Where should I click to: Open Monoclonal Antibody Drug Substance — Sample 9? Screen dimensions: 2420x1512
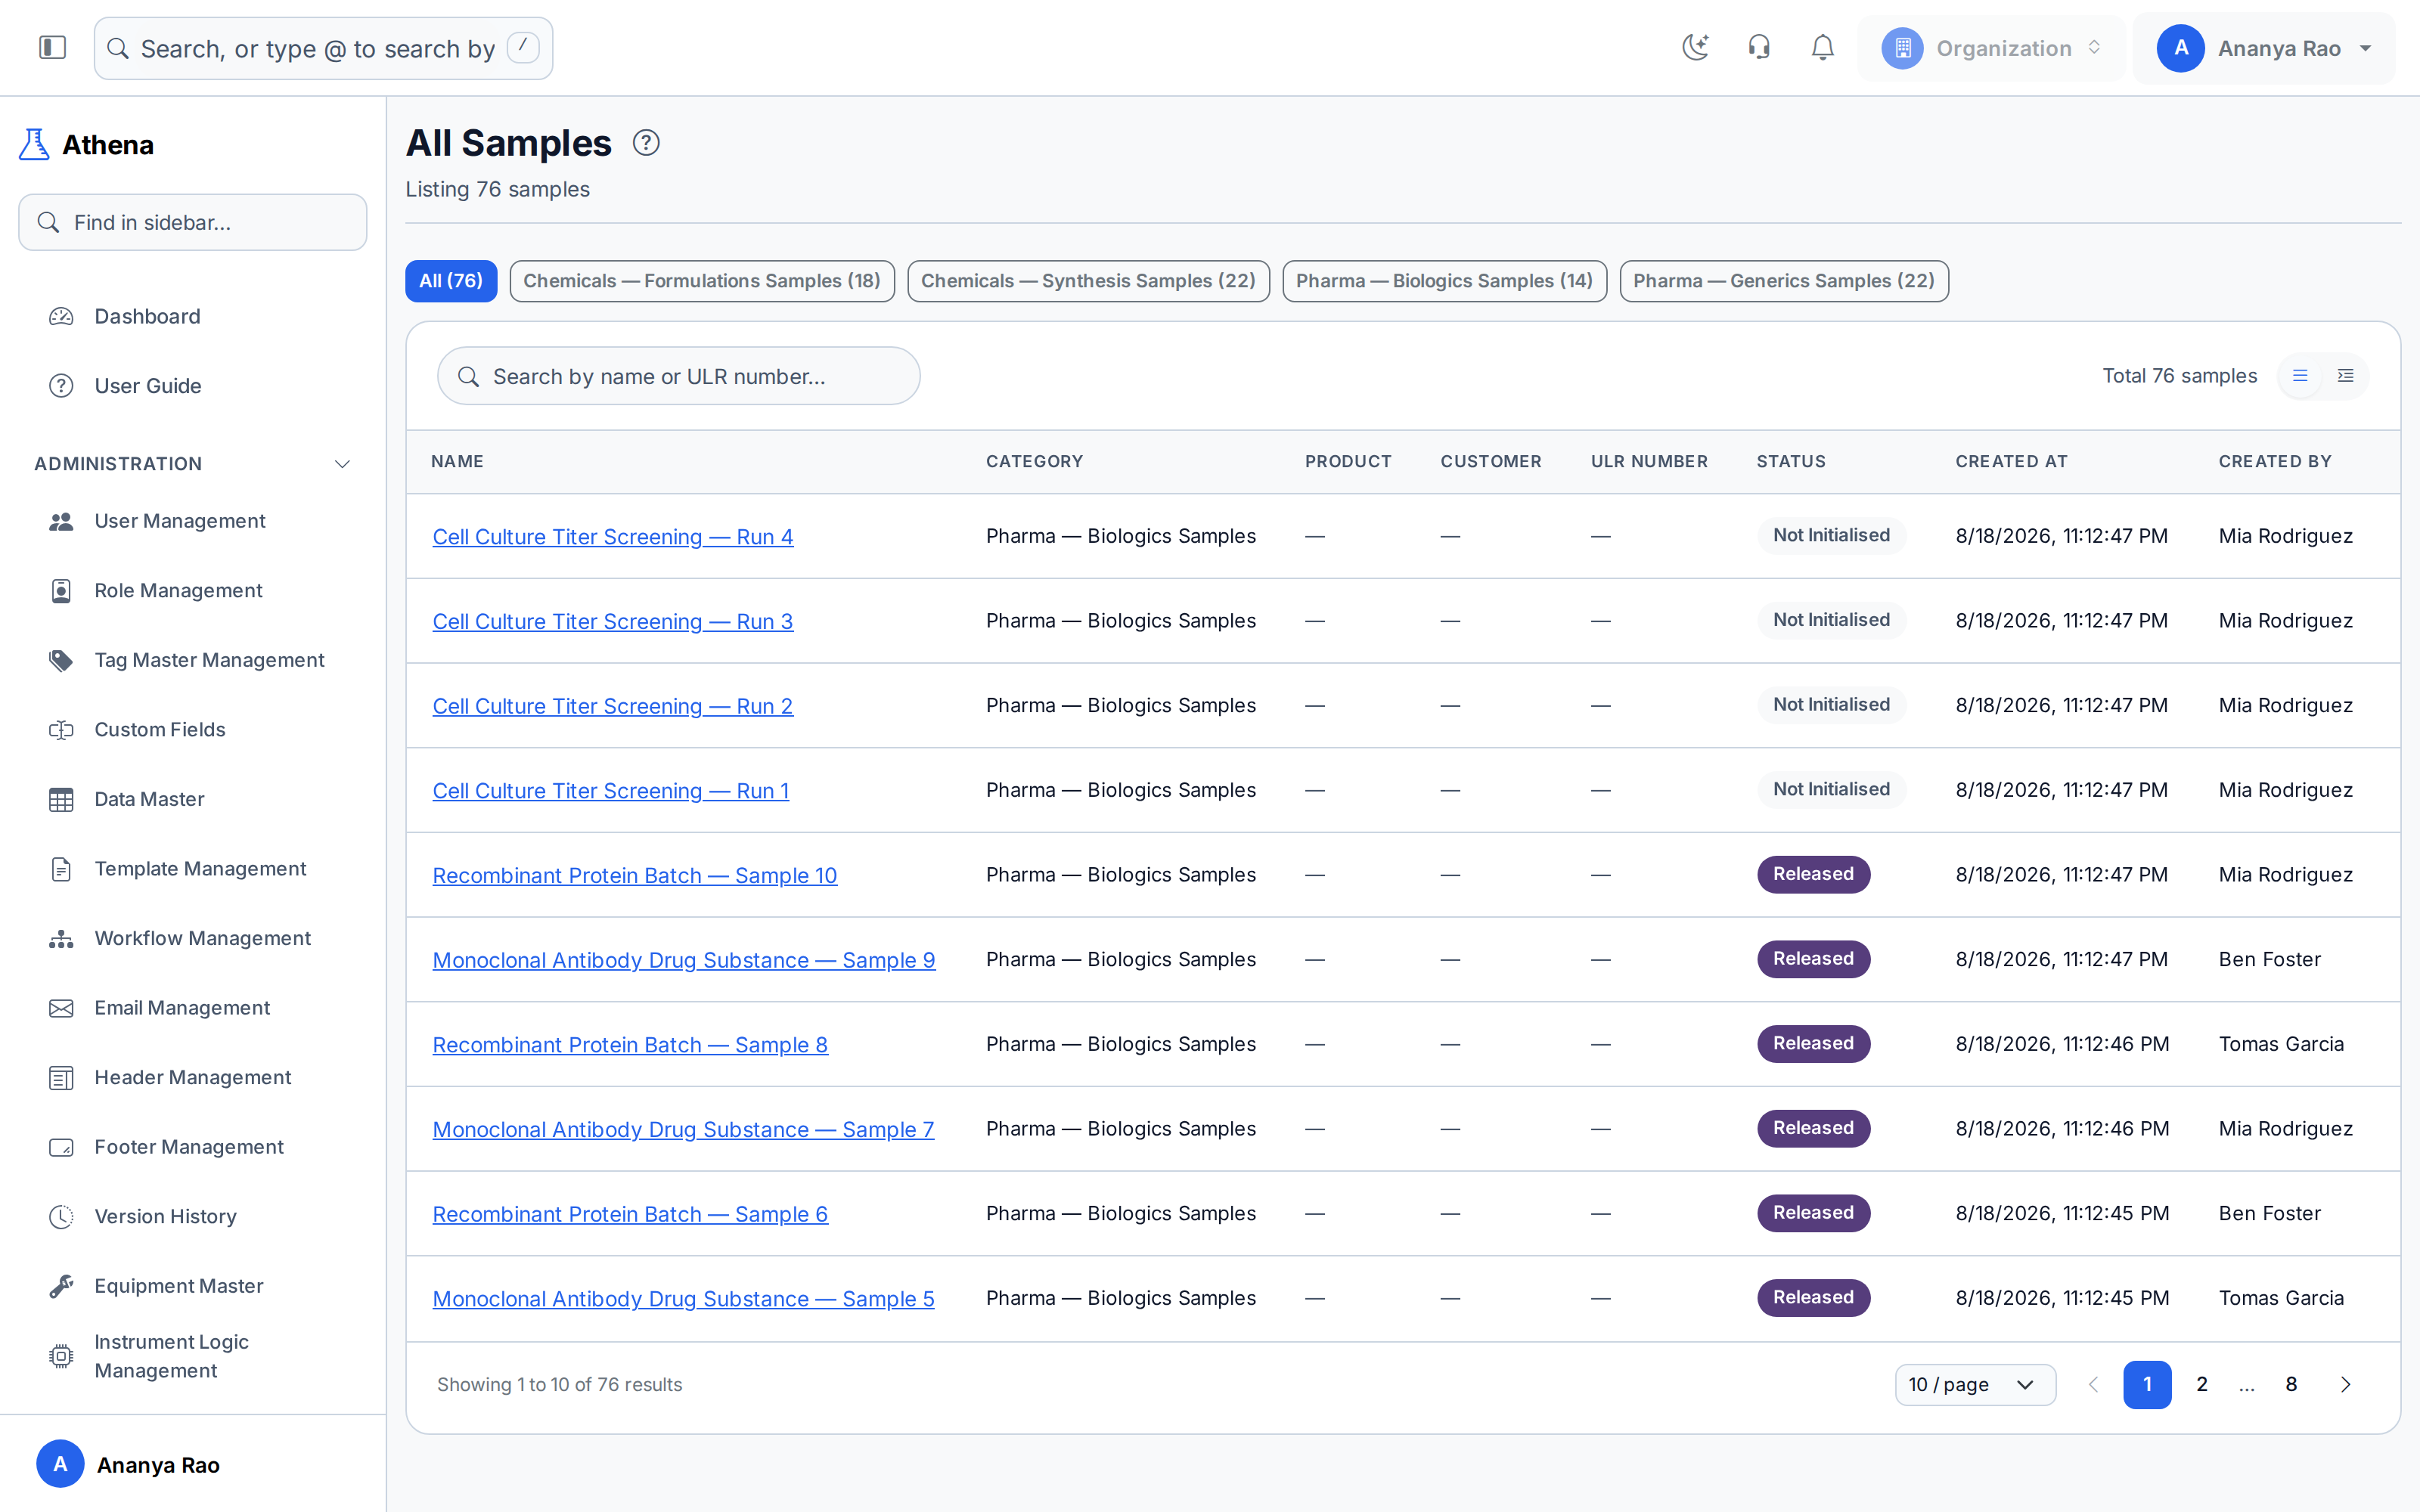[684, 960]
